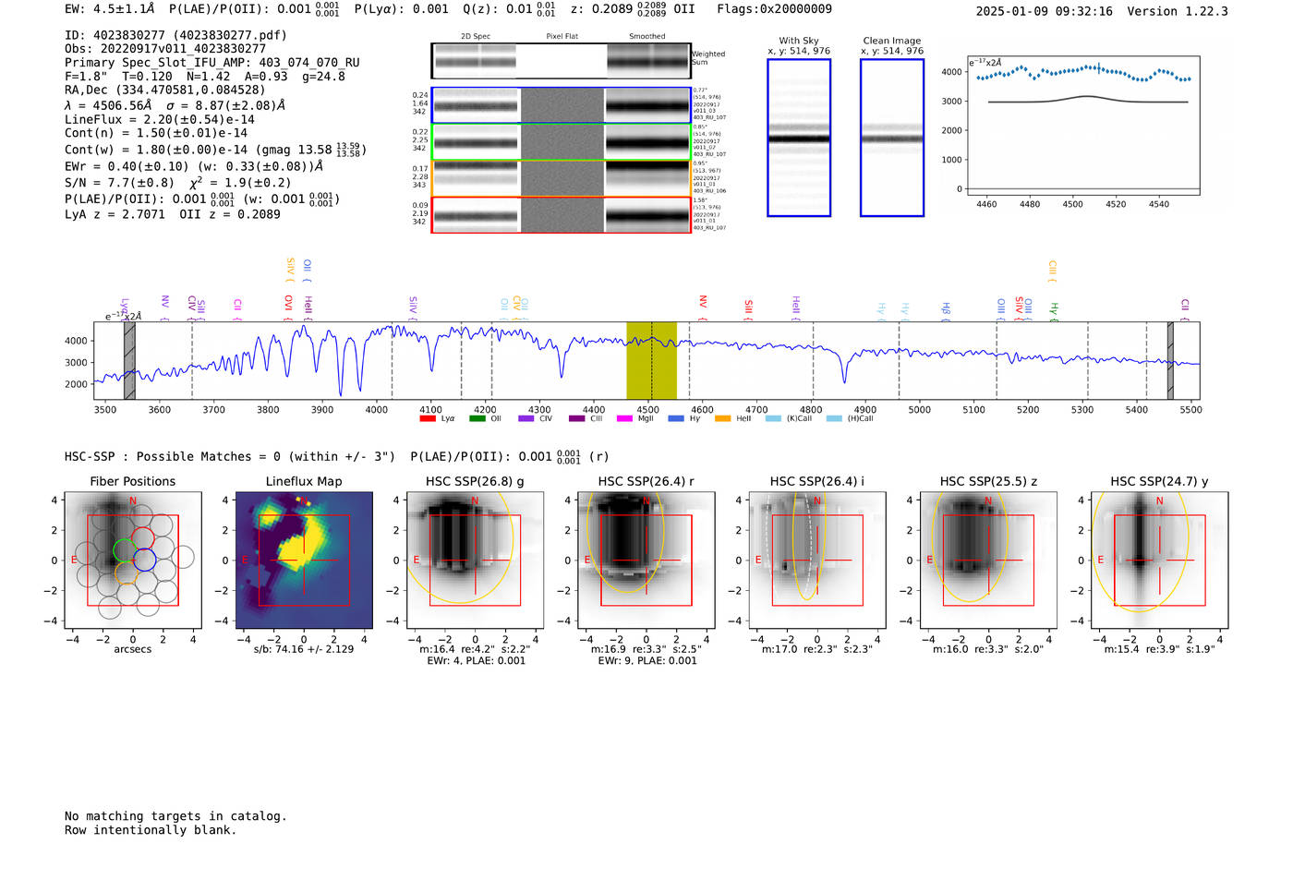Click the 'z: 0.2089 OII' header value
Image resolution: width=1293 pixels, height=880 pixels.
pos(633,9)
